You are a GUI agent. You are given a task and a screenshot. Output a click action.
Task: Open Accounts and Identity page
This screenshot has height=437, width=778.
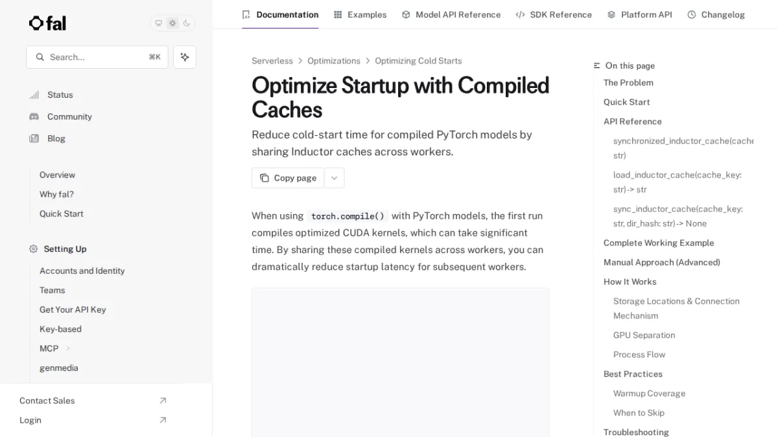82,271
